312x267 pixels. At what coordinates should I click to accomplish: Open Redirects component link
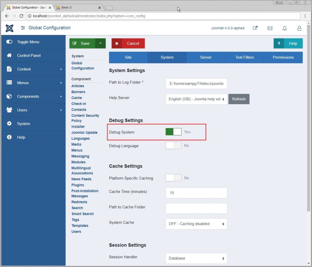(79, 202)
